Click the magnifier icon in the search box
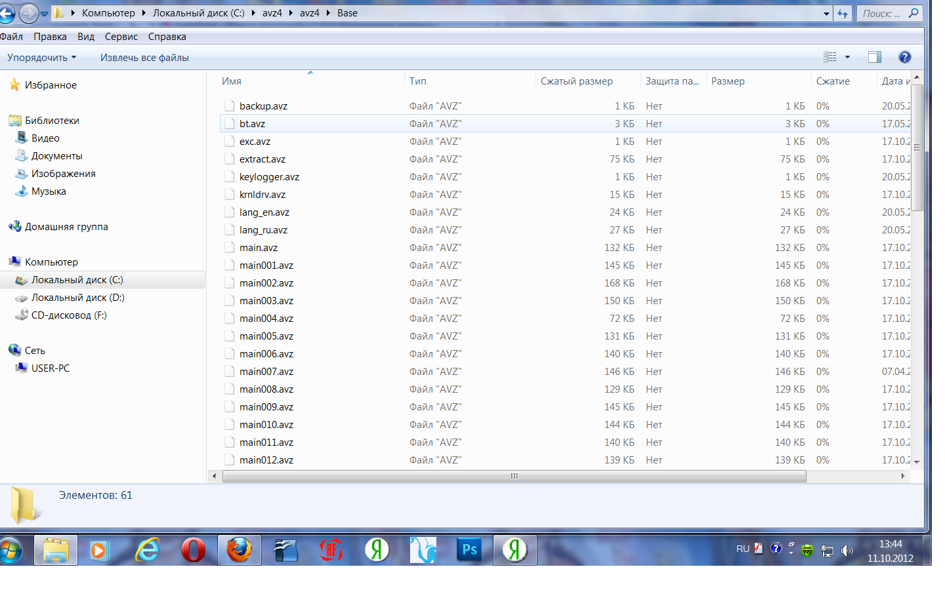Image resolution: width=945 pixels, height=590 pixels. point(913,13)
